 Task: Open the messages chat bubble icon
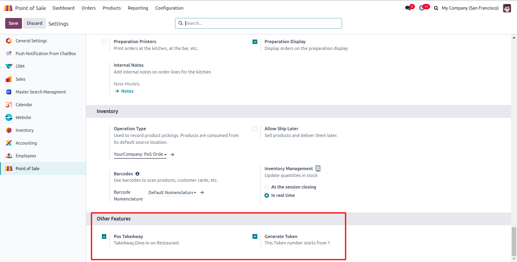point(408,8)
